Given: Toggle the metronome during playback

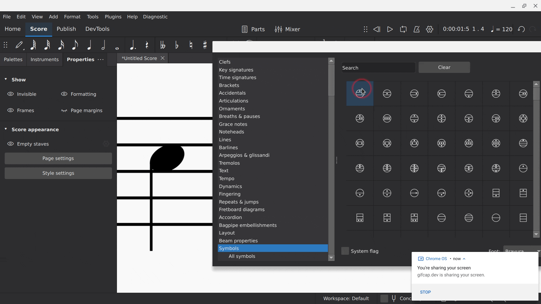Looking at the screenshot, I should pos(417,29).
